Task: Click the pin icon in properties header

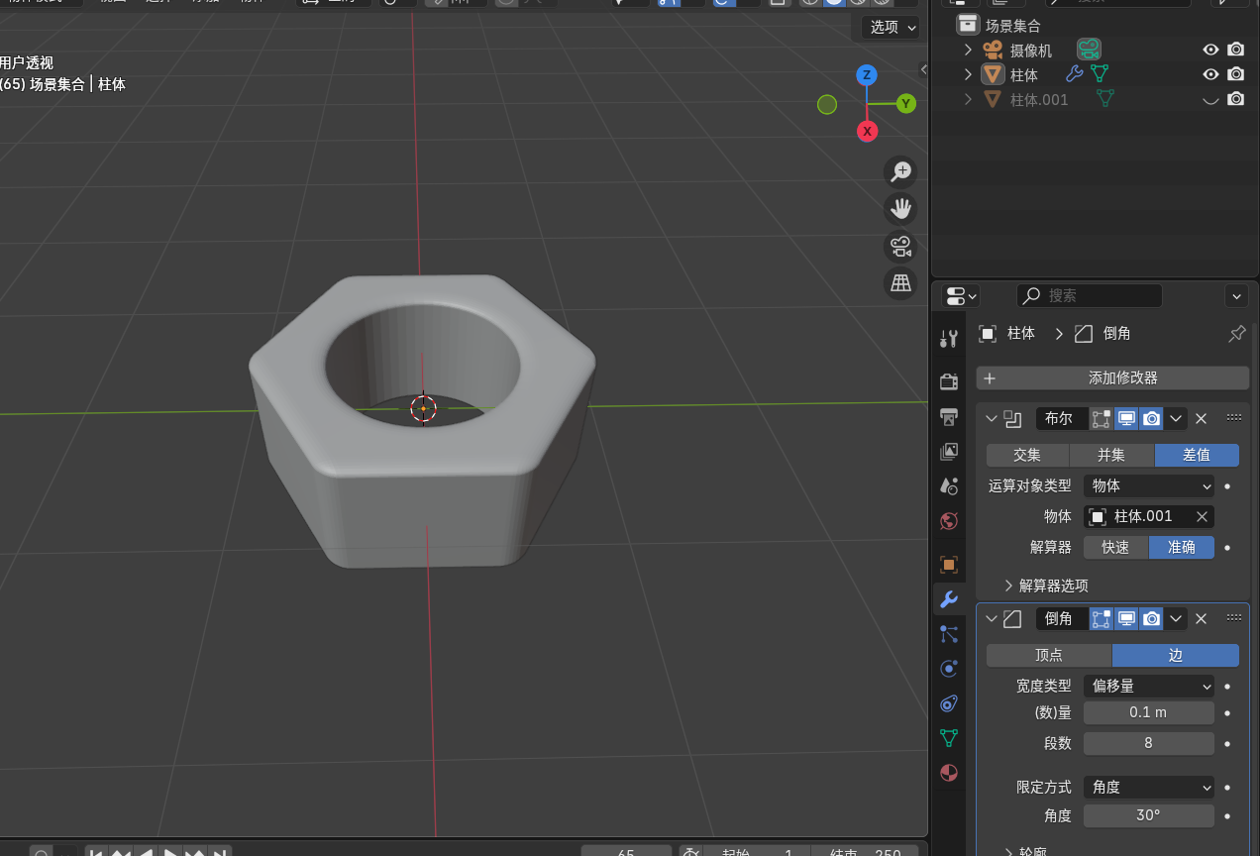Action: (x=1236, y=334)
